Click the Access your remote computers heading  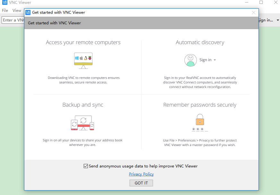(x=83, y=42)
